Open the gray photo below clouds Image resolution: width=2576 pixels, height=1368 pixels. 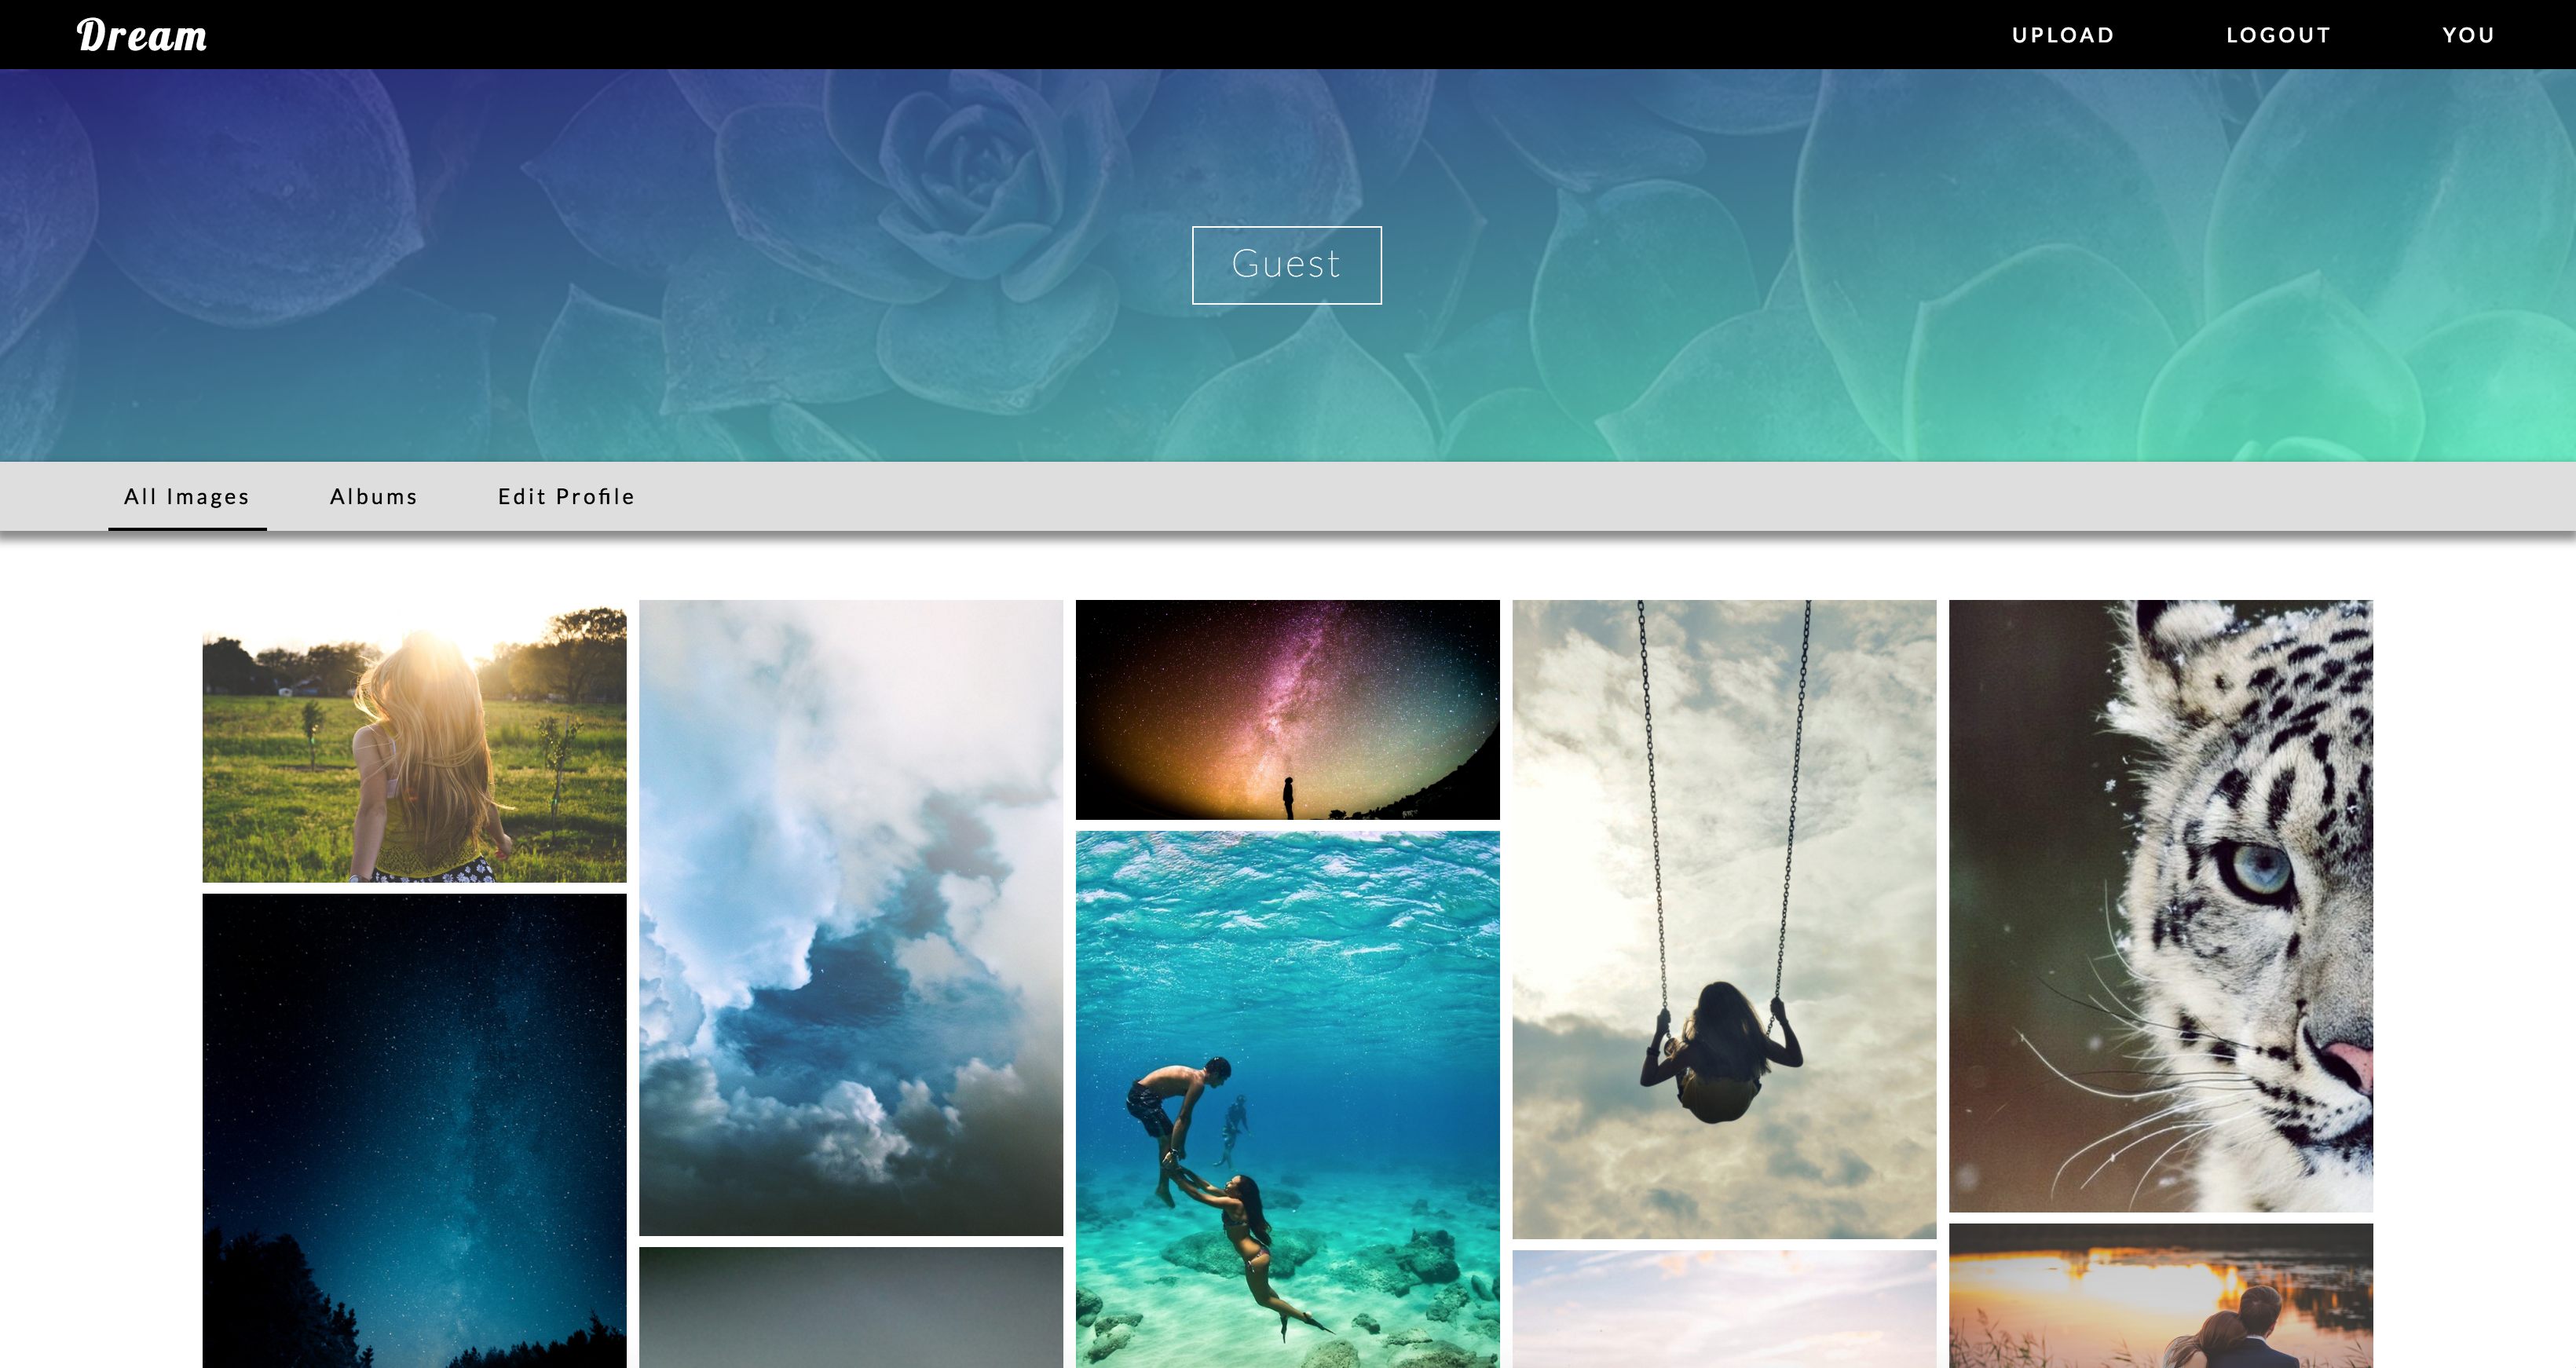pos(850,1308)
